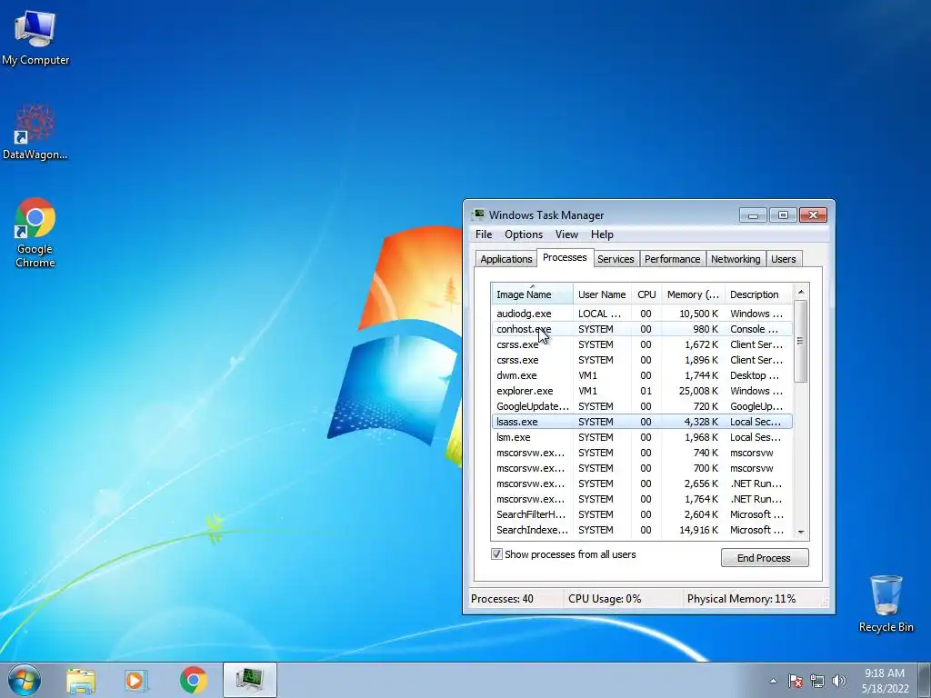Launch Windows Media Player from taskbar
931x698 pixels.
tap(136, 680)
